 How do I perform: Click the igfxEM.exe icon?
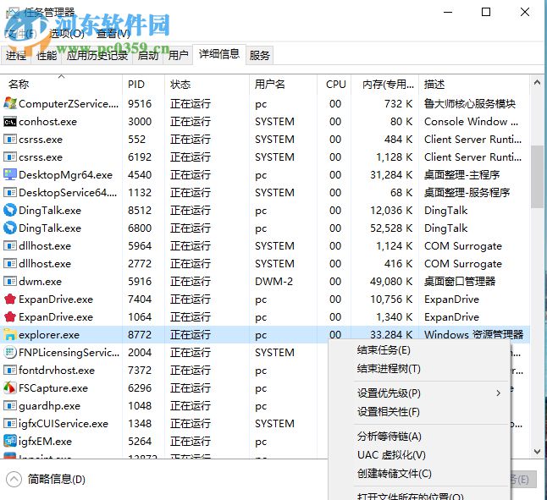(10, 441)
